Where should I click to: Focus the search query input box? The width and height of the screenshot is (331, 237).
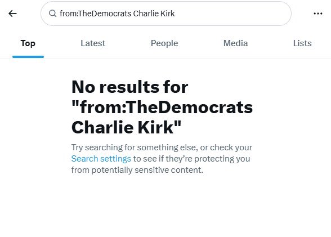pyautogui.click(x=166, y=14)
